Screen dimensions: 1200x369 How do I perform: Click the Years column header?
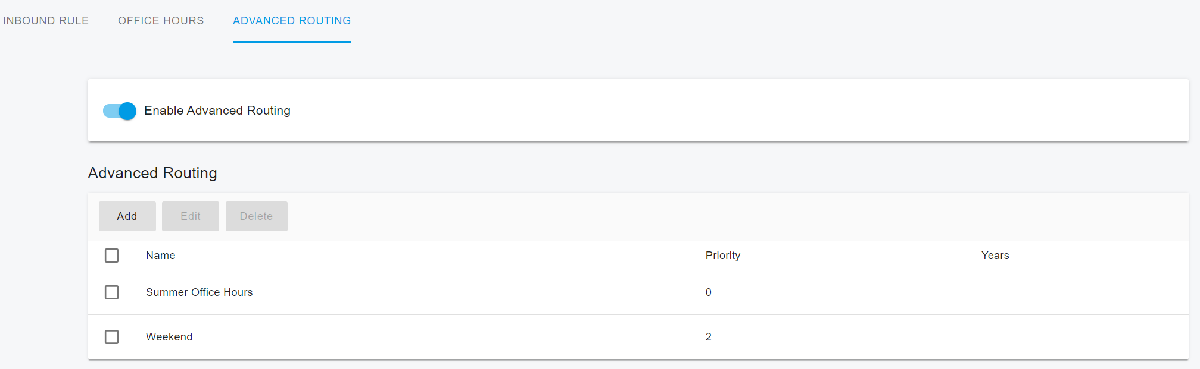995,255
